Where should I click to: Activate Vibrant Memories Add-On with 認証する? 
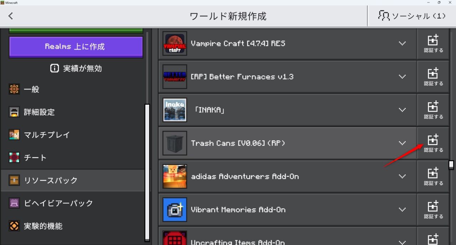pyautogui.click(x=433, y=210)
